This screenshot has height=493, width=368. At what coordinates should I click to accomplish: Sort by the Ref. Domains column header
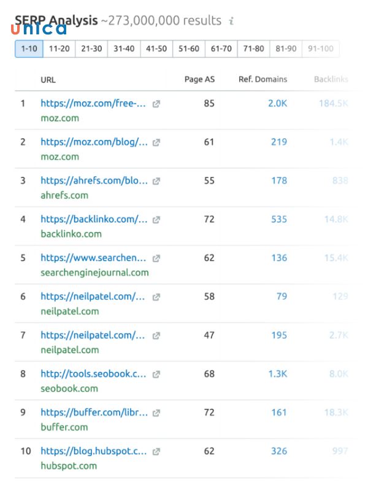pos(261,79)
